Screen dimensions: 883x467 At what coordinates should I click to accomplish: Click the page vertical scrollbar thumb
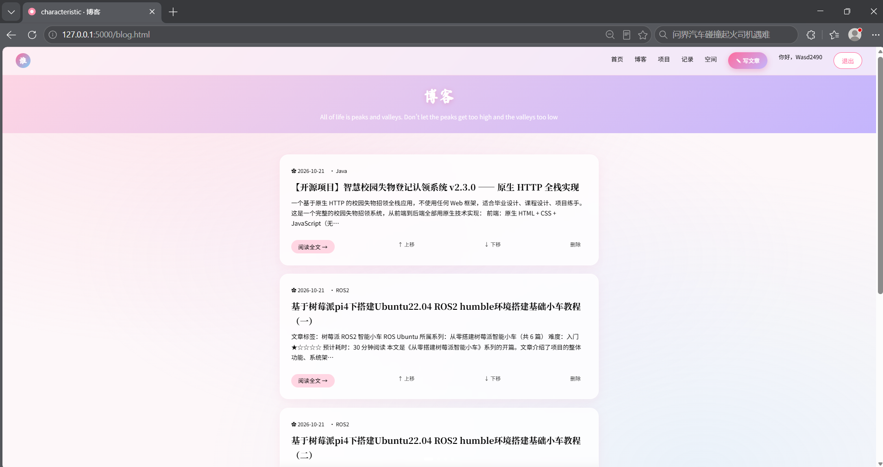(880, 175)
